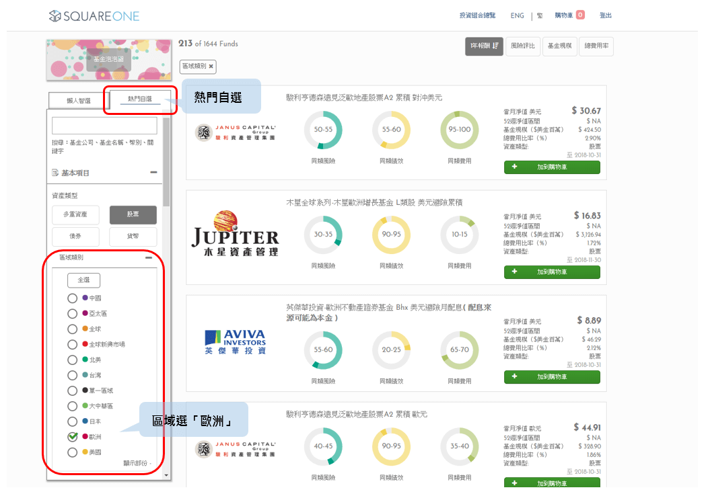Open the 基金泡泡圖 bubble chart thumbnail
Screen dimensions: 708x496
(x=108, y=60)
